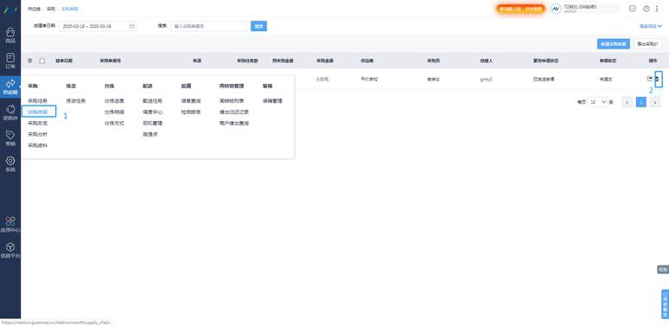Go to next page arrow
Image resolution: width=669 pixels, height=326 pixels.
pyautogui.click(x=655, y=102)
